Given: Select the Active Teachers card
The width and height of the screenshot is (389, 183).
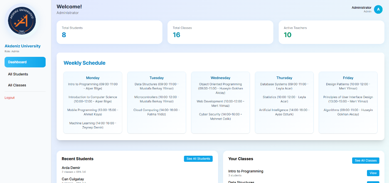Looking at the screenshot, I should coord(331,32).
